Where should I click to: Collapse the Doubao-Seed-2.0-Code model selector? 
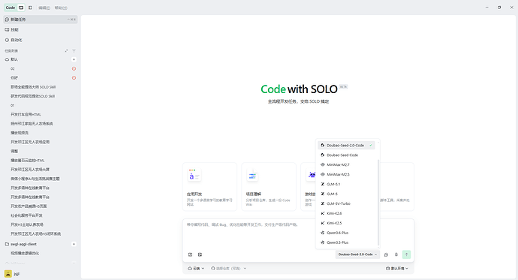[x=357, y=254]
